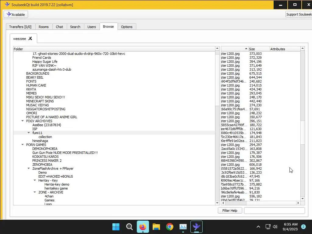Open Firefox from taskbar
Screen dimensions: 312x234
point(143,227)
